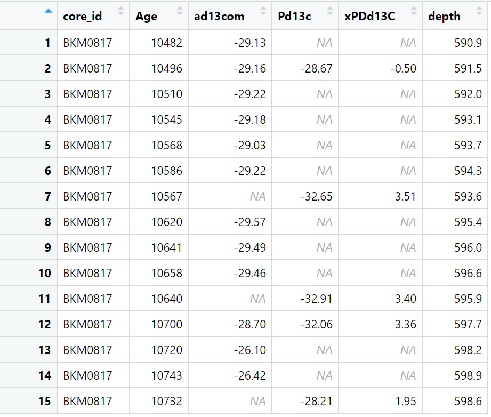
Task: Click sort arrows on Age column
Action: pyautogui.click(x=180, y=11)
